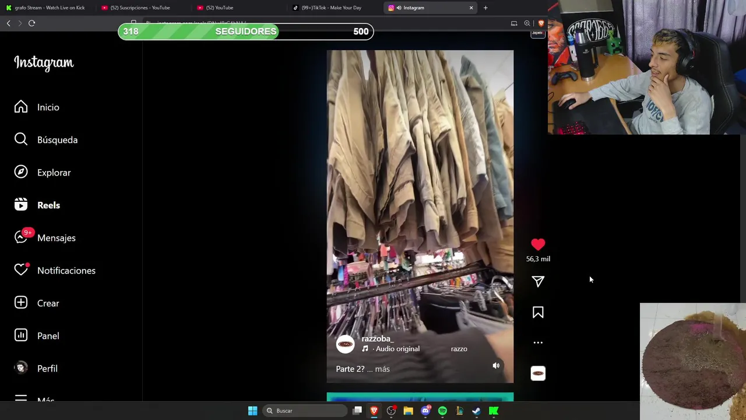Click the Instagram logo
This screenshot has height=420, width=746.
click(44, 62)
